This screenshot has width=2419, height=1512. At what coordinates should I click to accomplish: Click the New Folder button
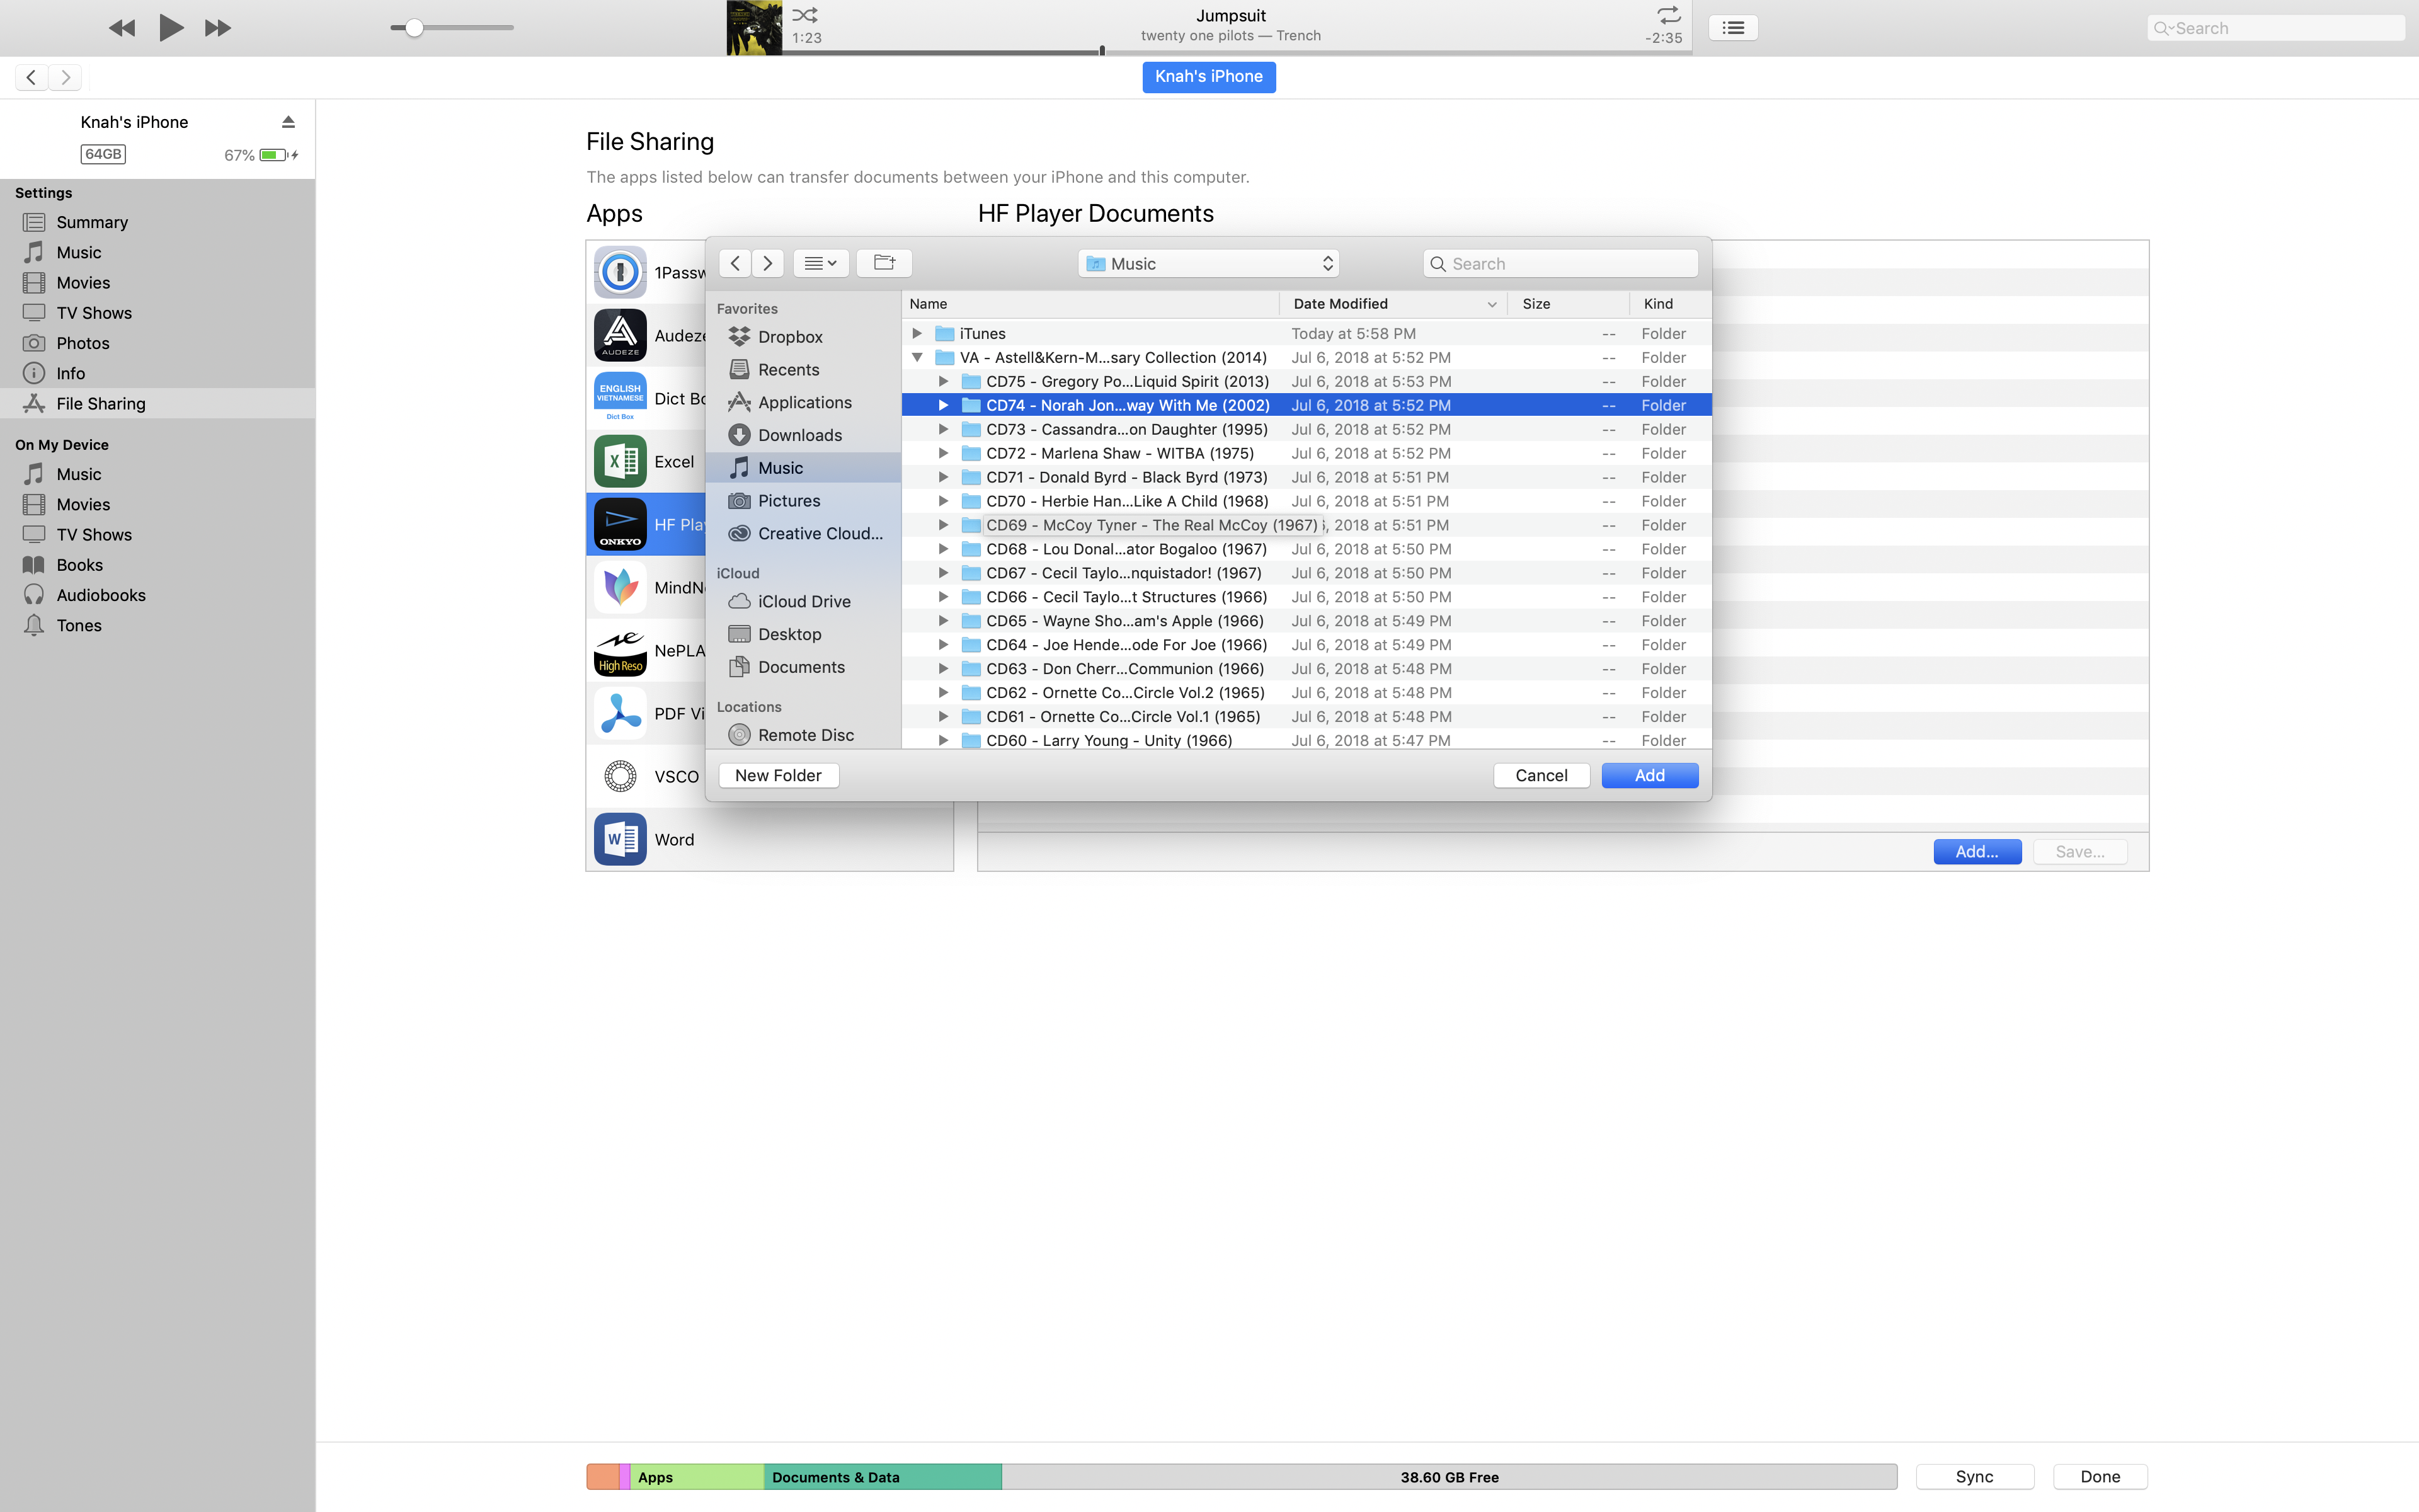pos(778,775)
